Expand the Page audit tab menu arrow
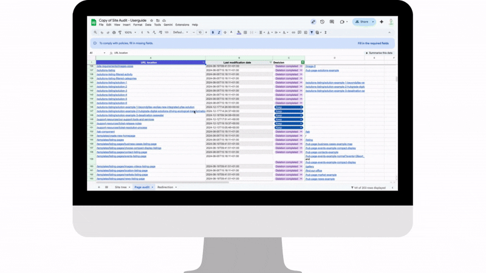 (x=152, y=187)
